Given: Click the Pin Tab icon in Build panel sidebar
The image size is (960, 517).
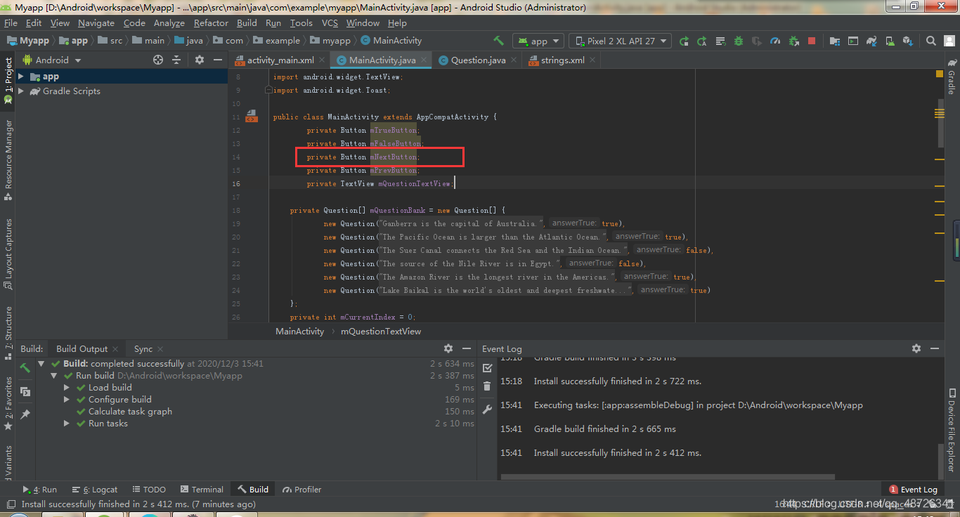Looking at the screenshot, I should coord(25,414).
